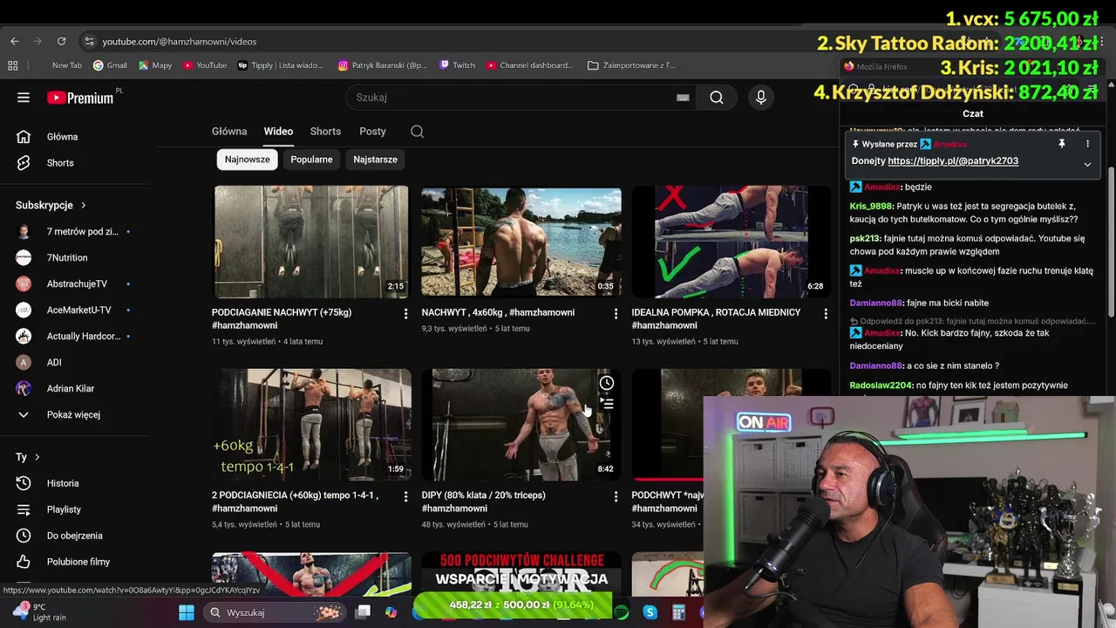Open the Channel dashboard bookmark
The height and width of the screenshot is (628, 1116).
pos(530,65)
